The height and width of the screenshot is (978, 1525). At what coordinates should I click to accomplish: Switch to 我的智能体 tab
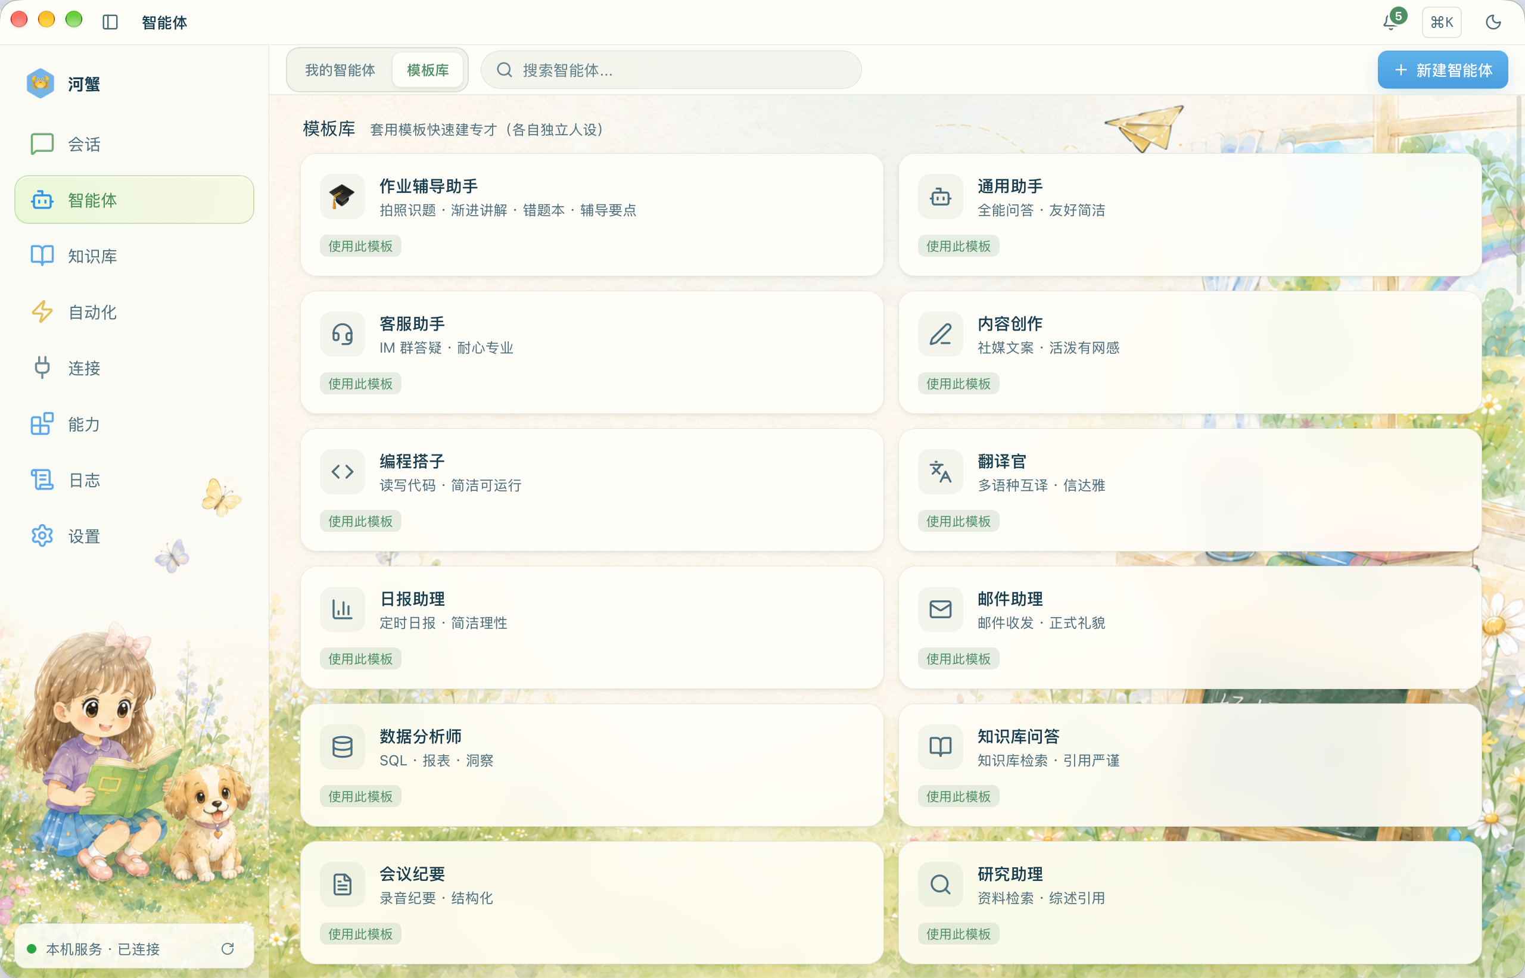(340, 70)
